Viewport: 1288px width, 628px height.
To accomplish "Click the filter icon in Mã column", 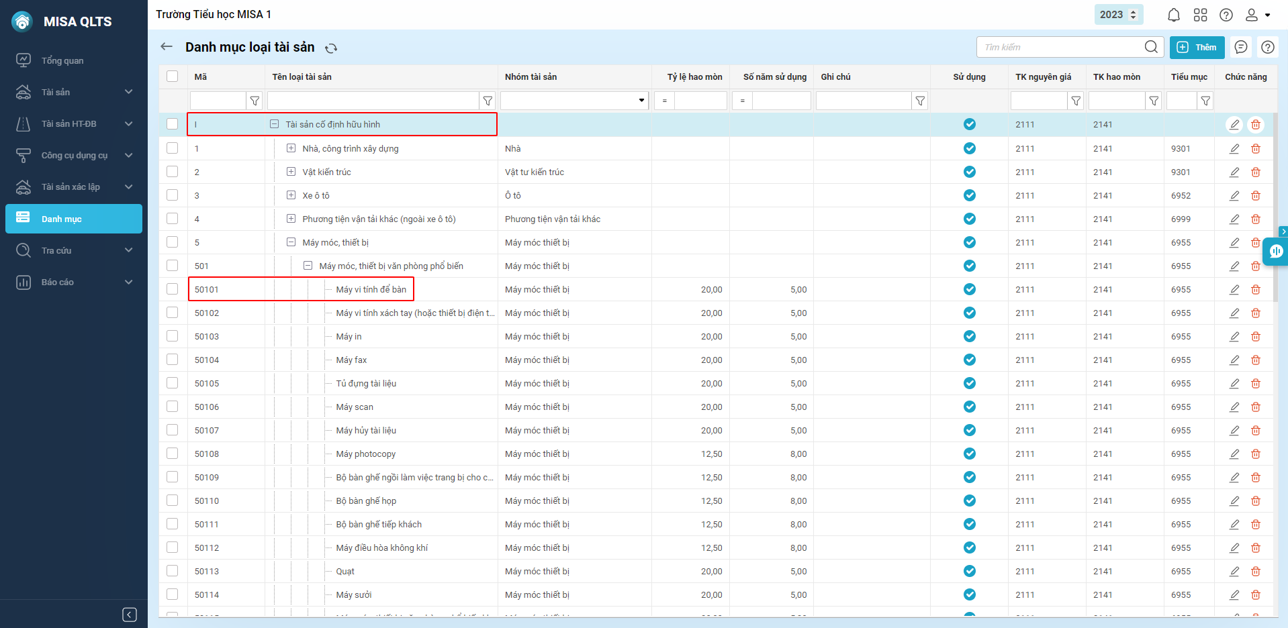I will [x=255, y=101].
